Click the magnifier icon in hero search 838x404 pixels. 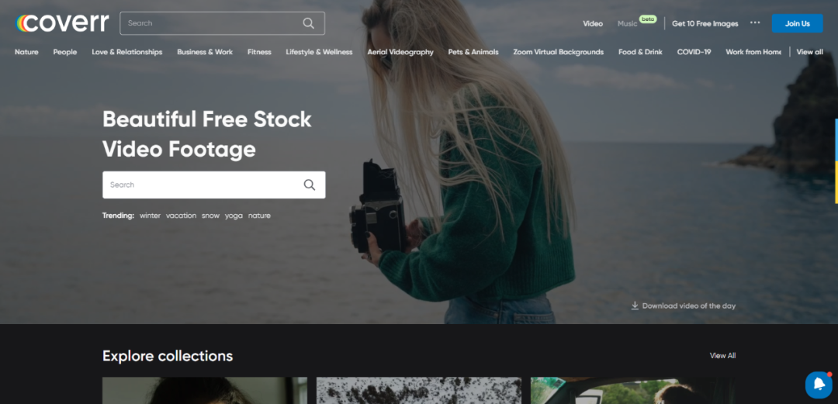click(x=310, y=185)
